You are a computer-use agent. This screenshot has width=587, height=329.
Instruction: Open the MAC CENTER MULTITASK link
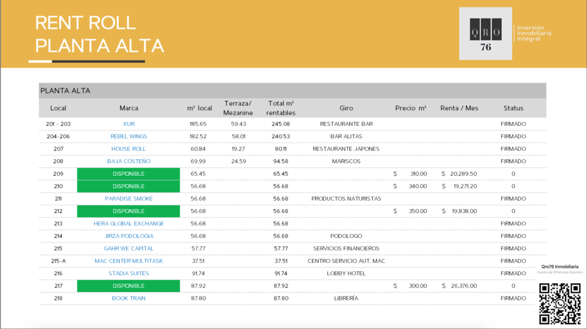pyautogui.click(x=129, y=261)
